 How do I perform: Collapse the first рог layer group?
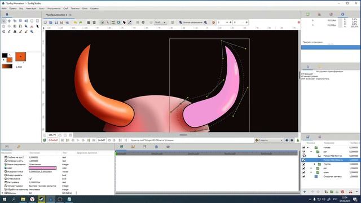click(x=311, y=152)
